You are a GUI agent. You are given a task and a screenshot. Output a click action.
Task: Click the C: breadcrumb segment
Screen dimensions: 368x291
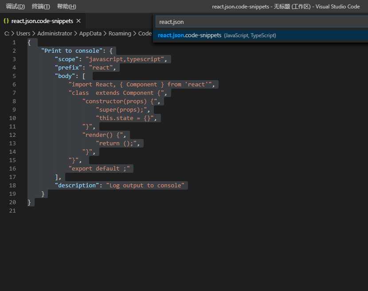point(7,34)
